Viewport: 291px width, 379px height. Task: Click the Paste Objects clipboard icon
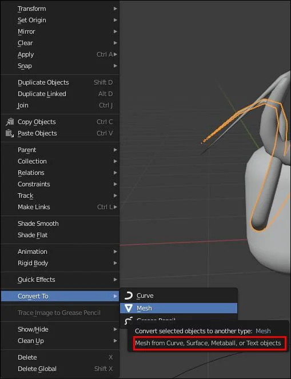(x=10, y=133)
